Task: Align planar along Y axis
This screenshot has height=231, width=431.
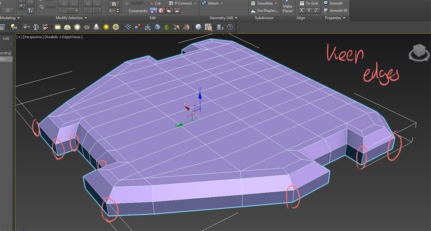Action: pyautogui.click(x=309, y=10)
